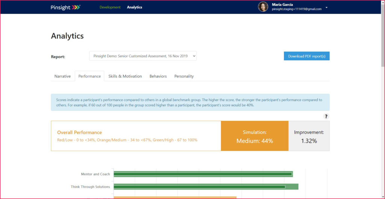Expand the user account dropdown arrow

point(326,8)
